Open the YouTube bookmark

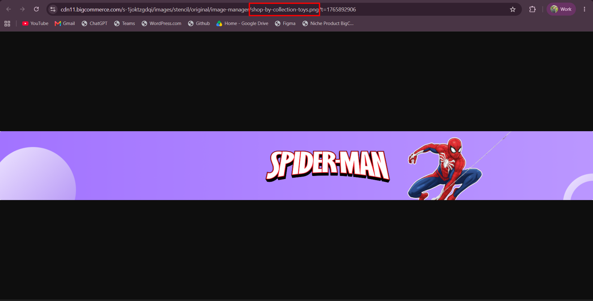35,23
